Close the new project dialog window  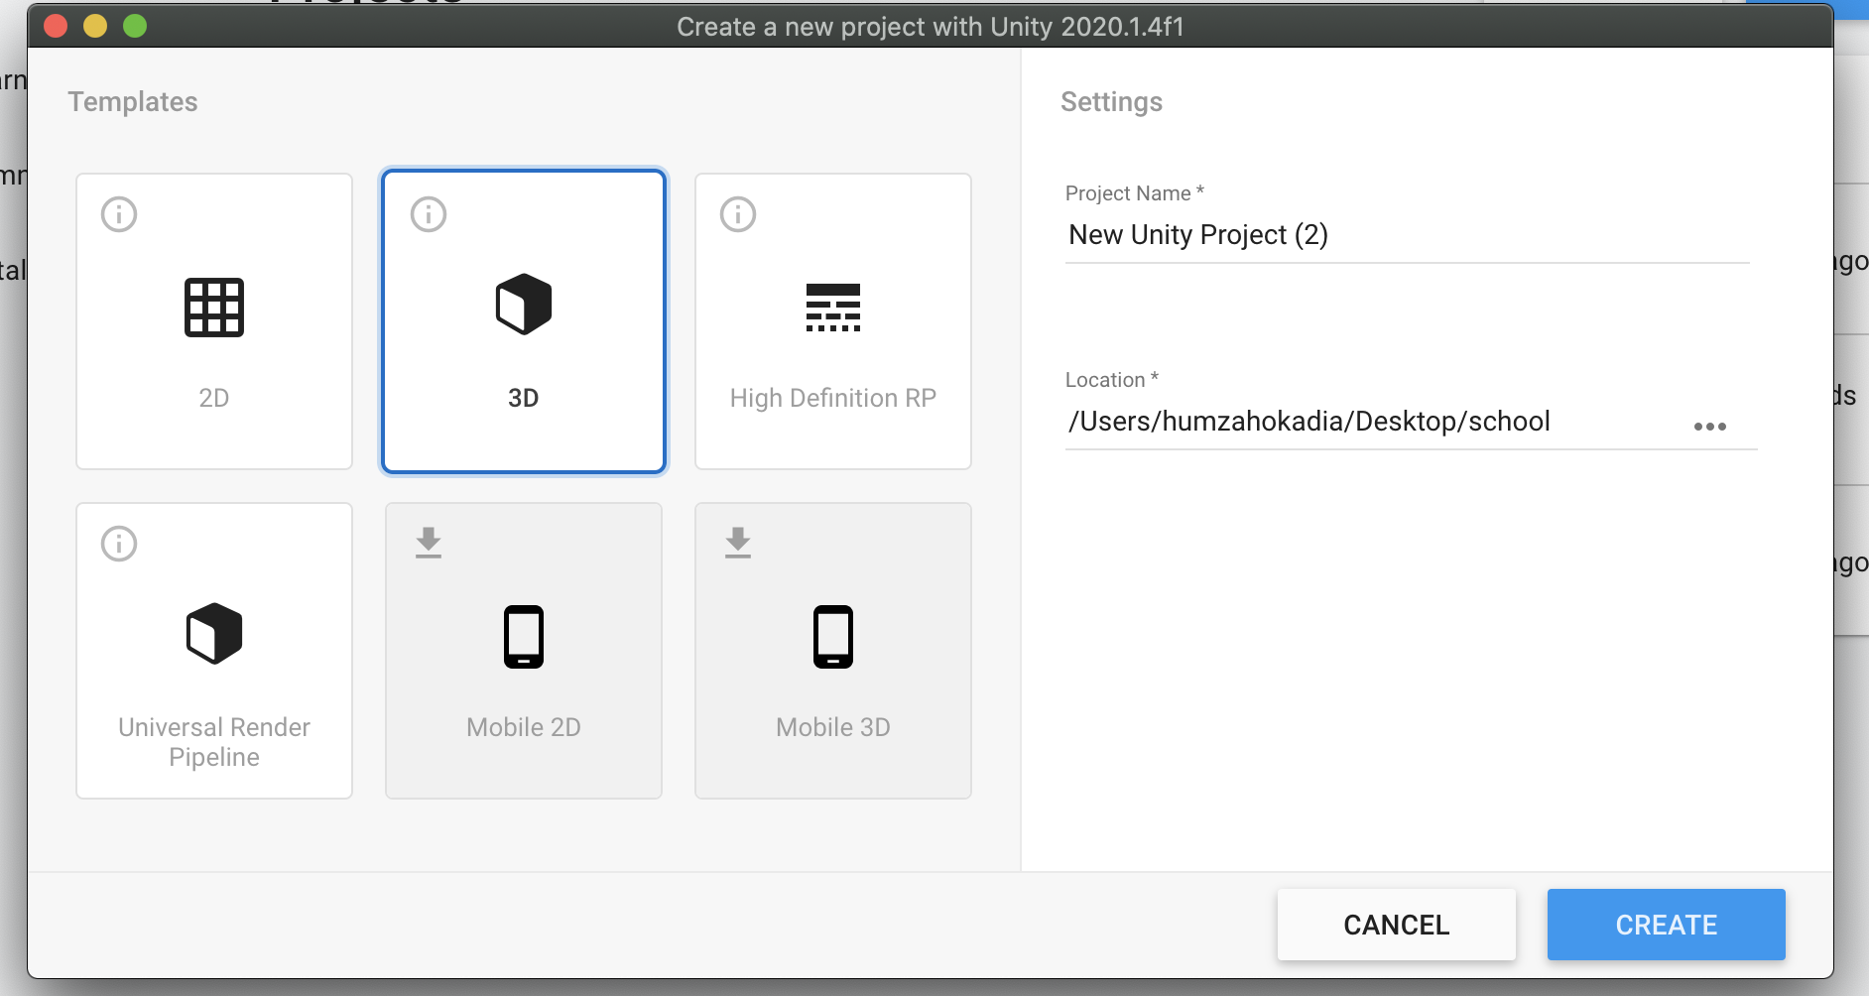point(56,26)
